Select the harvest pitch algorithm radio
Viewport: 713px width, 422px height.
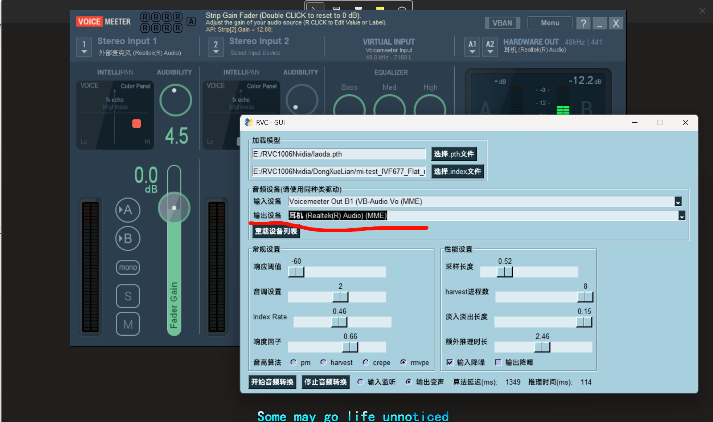[x=323, y=362]
